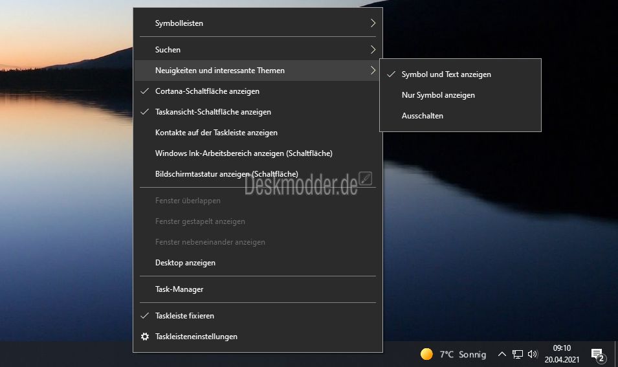Select Nur Symbol anzeigen option

[x=460, y=95]
